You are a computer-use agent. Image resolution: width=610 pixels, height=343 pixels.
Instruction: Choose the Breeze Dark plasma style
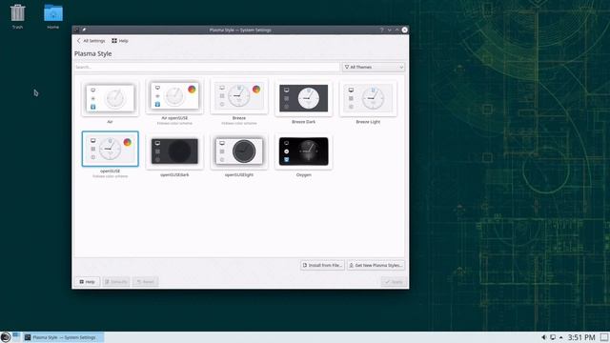tap(303, 98)
